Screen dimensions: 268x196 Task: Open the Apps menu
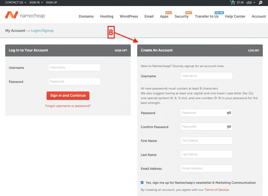(164, 16)
